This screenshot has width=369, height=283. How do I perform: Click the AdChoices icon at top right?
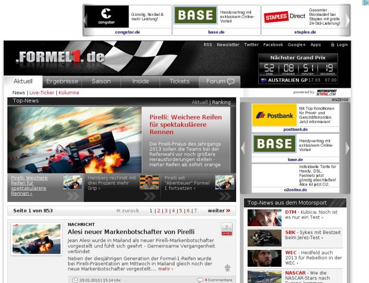tap(365, 3)
